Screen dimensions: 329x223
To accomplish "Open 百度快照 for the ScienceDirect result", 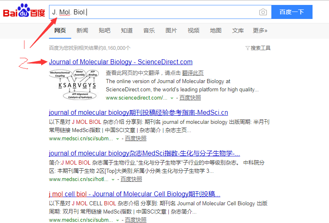I will pyautogui.click(x=190, y=98).
